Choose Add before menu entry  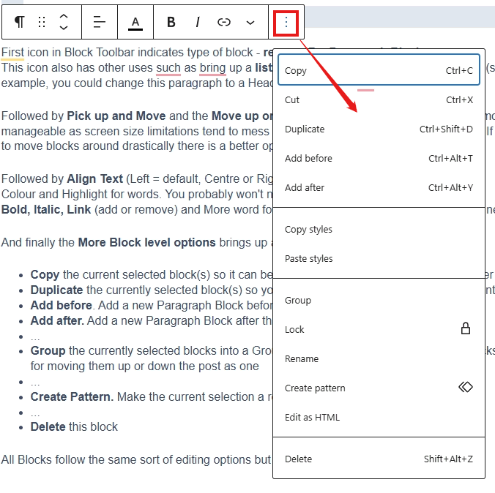coord(379,158)
